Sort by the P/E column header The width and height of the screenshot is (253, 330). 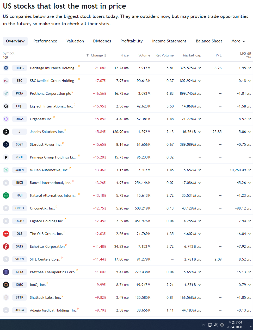click(x=219, y=55)
